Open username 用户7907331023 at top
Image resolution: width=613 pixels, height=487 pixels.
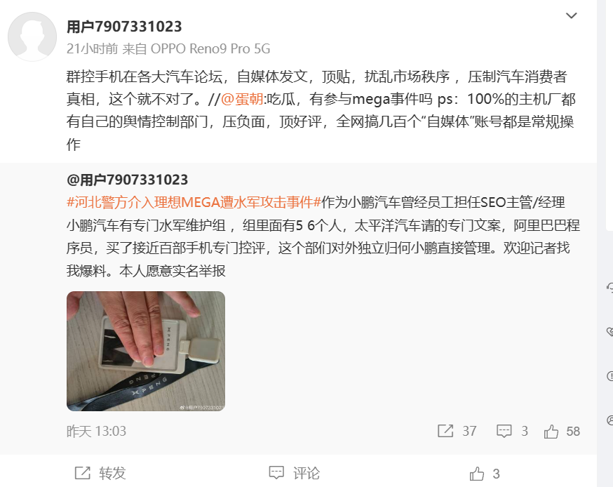click(x=124, y=27)
